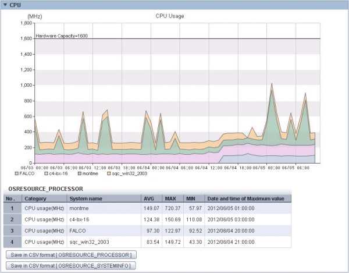The height and width of the screenshot is (273, 349).
Task: Click MAX value 149.72
Action: pos(173,242)
